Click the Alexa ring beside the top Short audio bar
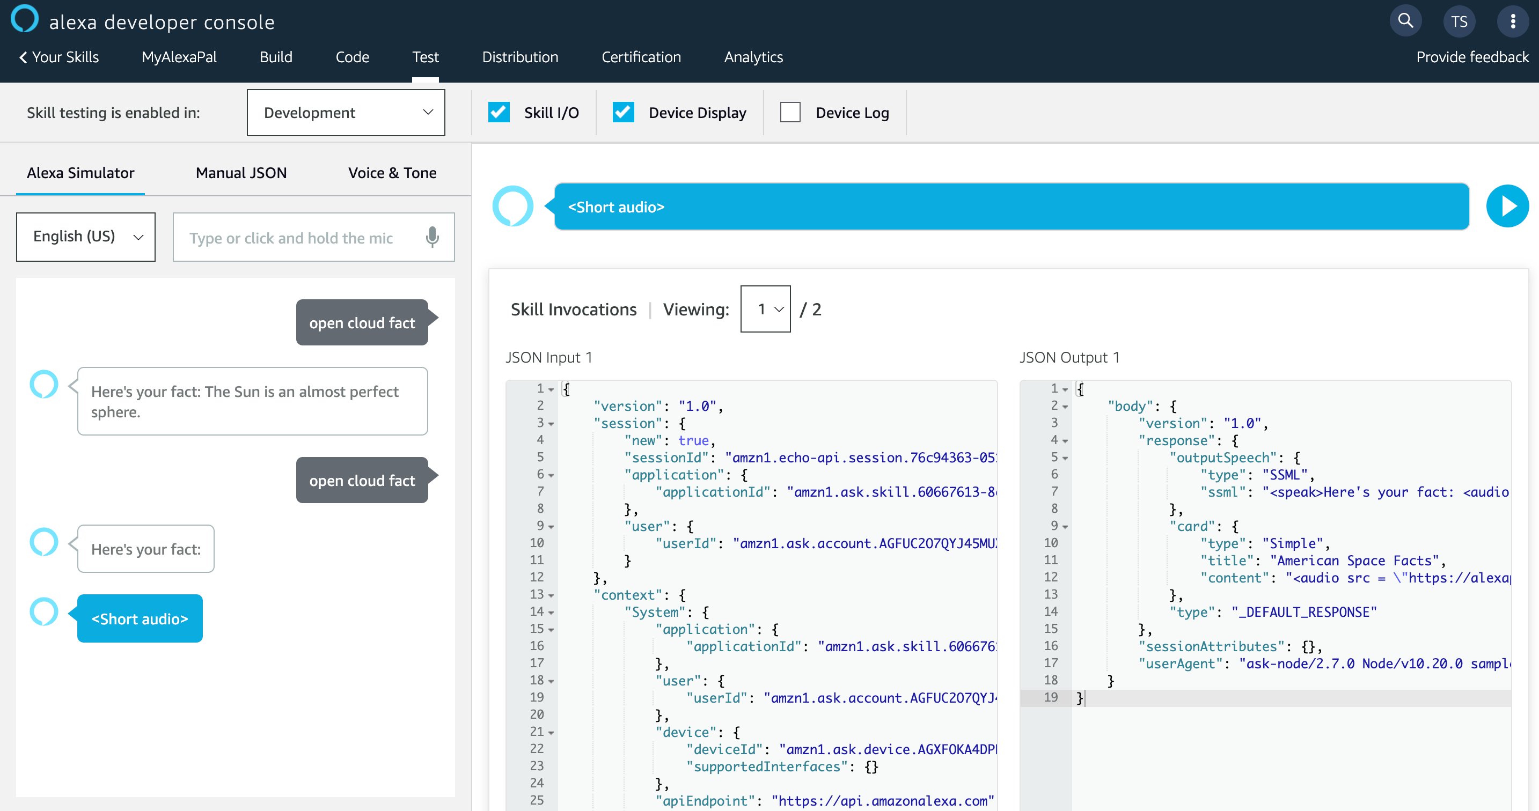 click(x=512, y=207)
